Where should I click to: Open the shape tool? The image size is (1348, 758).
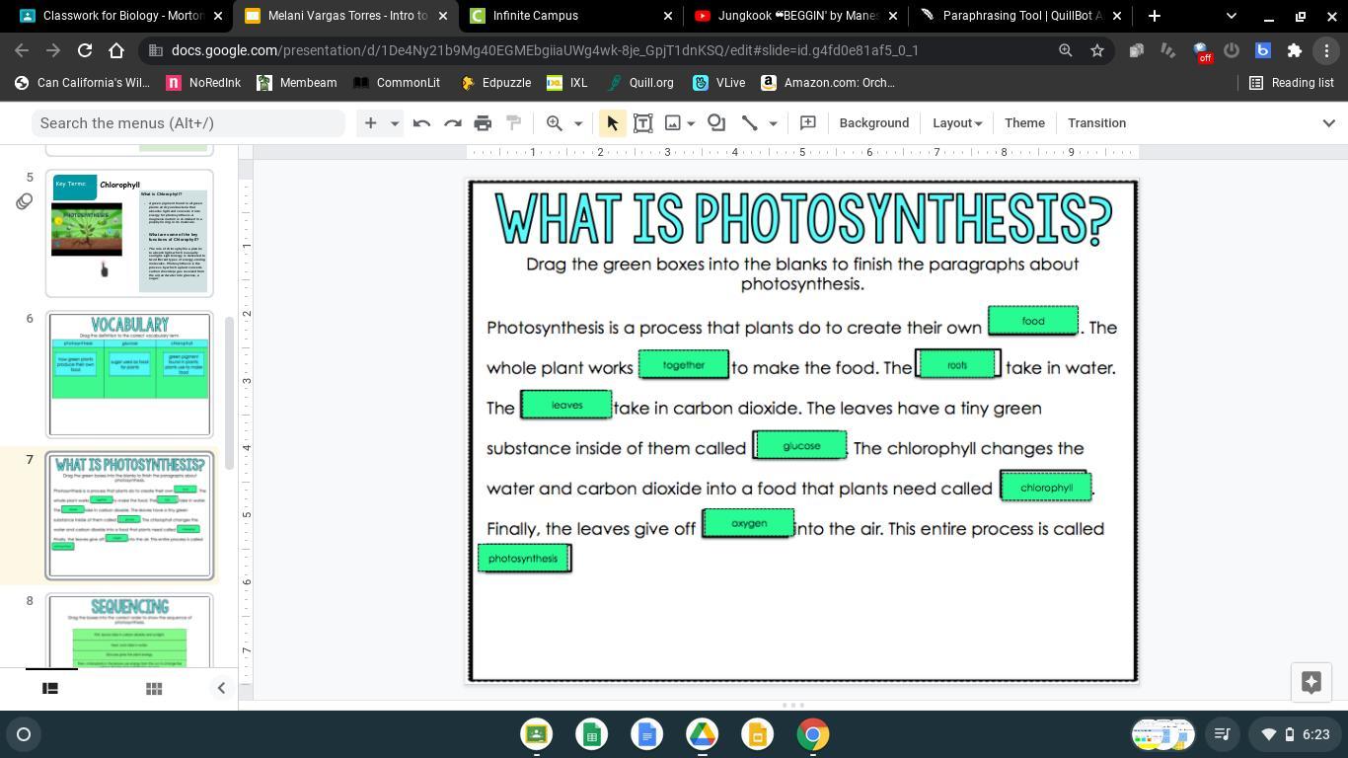point(716,123)
